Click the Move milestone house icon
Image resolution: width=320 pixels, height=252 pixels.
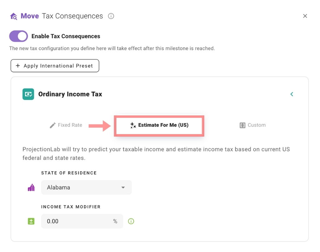pyautogui.click(x=13, y=16)
